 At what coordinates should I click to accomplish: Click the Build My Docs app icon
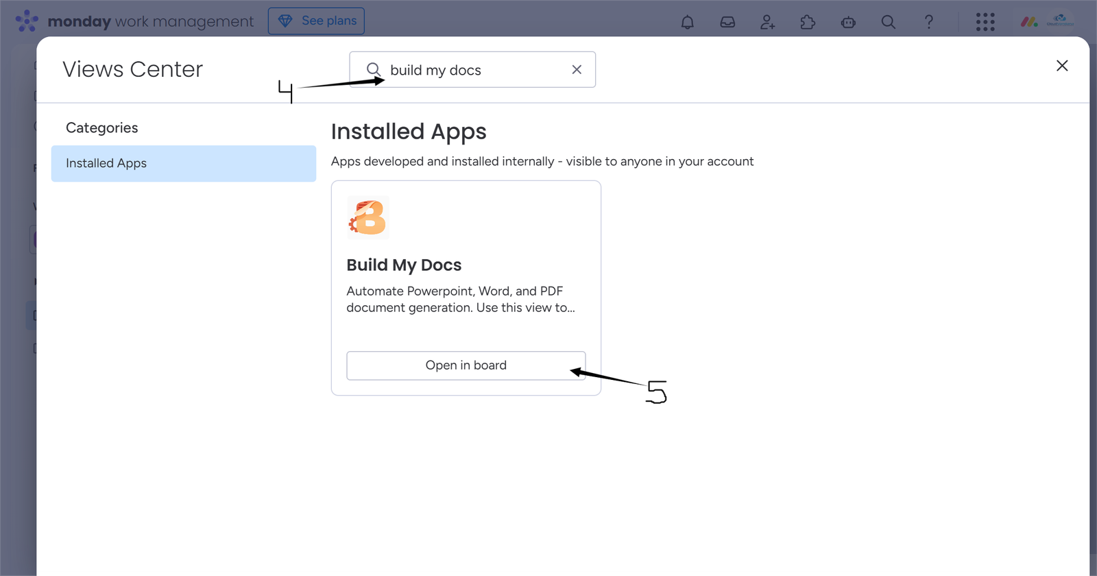368,217
